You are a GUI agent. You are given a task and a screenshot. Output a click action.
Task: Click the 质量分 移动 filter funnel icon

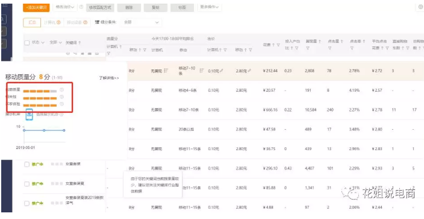click(145, 50)
